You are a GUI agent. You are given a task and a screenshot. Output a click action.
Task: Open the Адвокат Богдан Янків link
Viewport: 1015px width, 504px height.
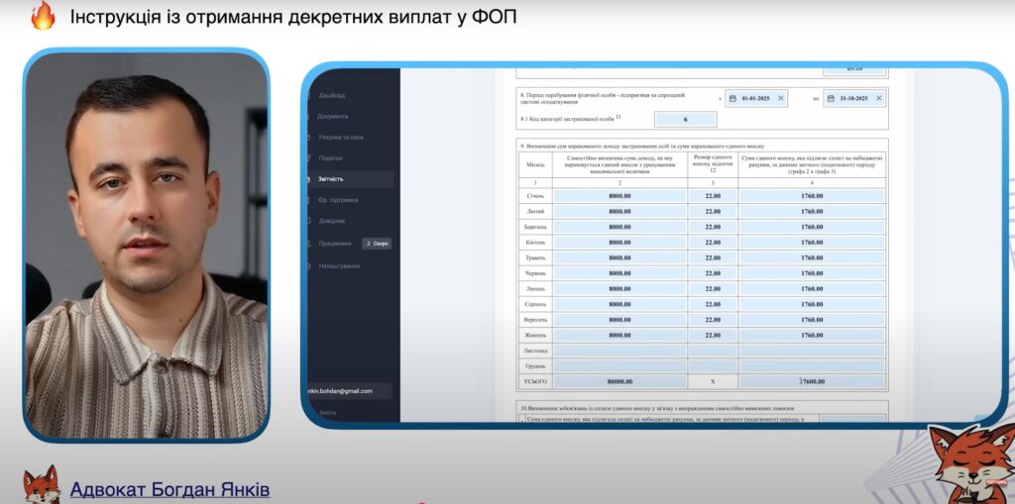[x=169, y=489]
